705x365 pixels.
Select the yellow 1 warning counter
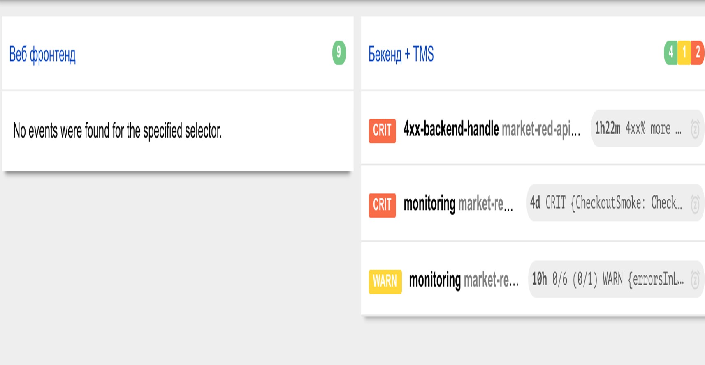coord(684,53)
